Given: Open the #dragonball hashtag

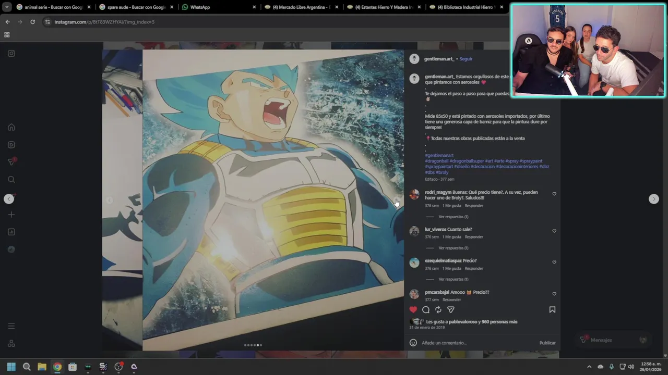Looking at the screenshot, I should coord(436,161).
